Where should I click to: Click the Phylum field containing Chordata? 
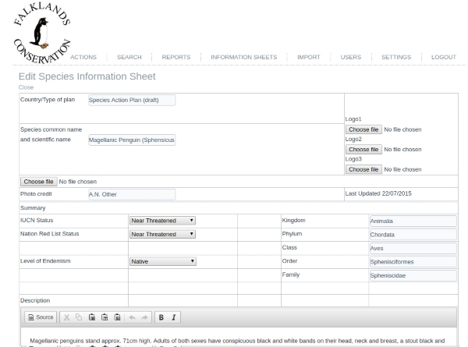click(x=413, y=235)
